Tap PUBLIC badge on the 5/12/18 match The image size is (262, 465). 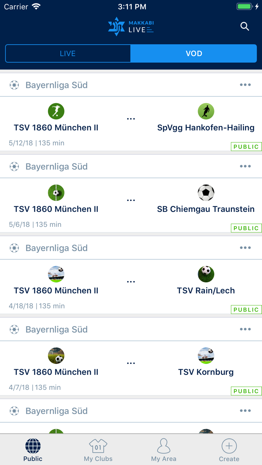tap(246, 147)
